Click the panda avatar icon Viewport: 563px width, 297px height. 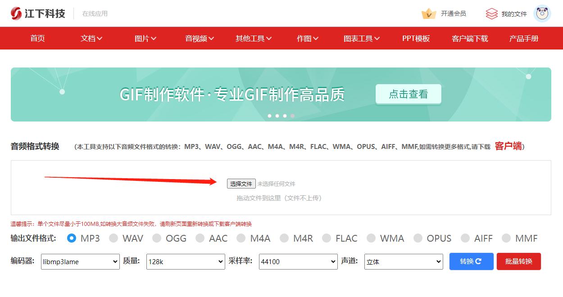[542, 13]
